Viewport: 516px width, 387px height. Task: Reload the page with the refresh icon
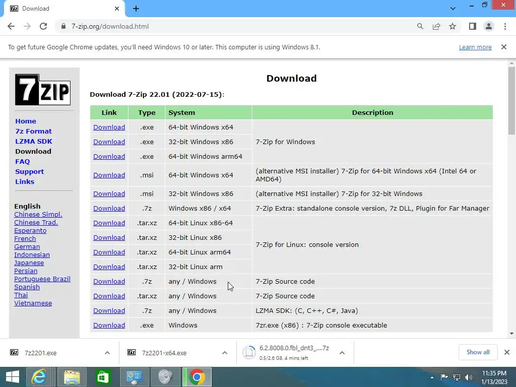[x=43, y=26]
